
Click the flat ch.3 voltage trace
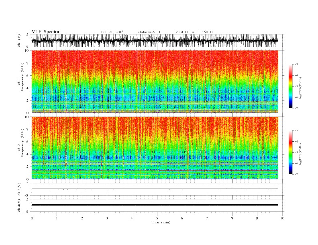click(x=155, y=189)
